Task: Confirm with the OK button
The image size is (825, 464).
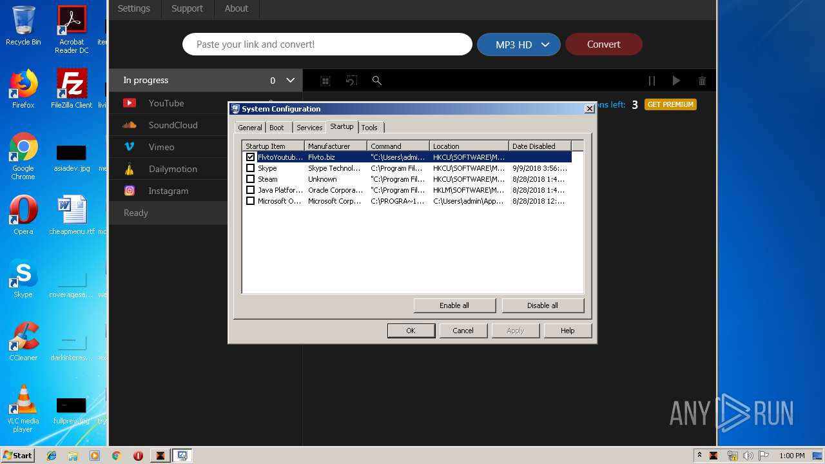Action: click(411, 331)
